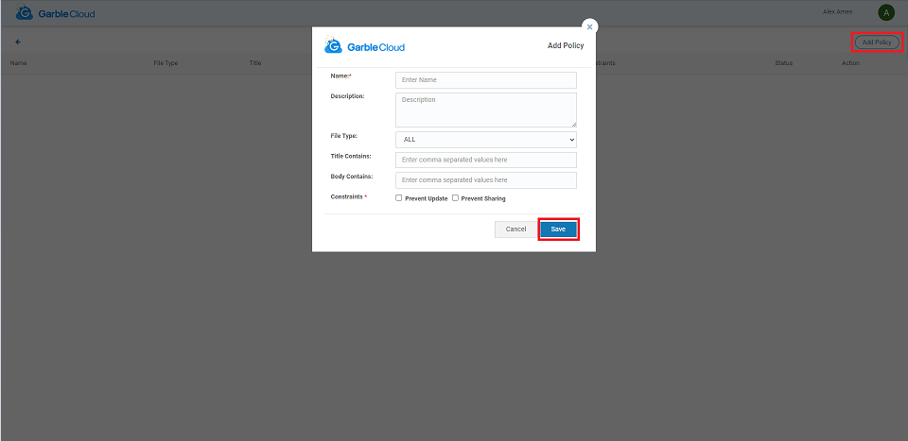Open the user avatar A menu
Image resolution: width=908 pixels, height=441 pixels.
[886, 12]
